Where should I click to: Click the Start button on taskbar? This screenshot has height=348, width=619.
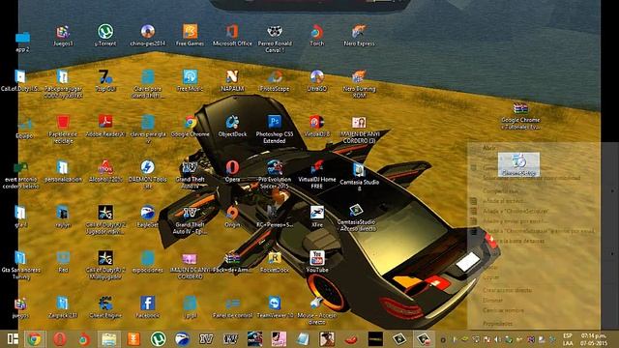coord(13,339)
